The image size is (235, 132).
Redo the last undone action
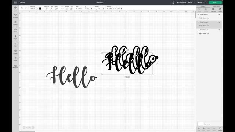tap(26, 8)
